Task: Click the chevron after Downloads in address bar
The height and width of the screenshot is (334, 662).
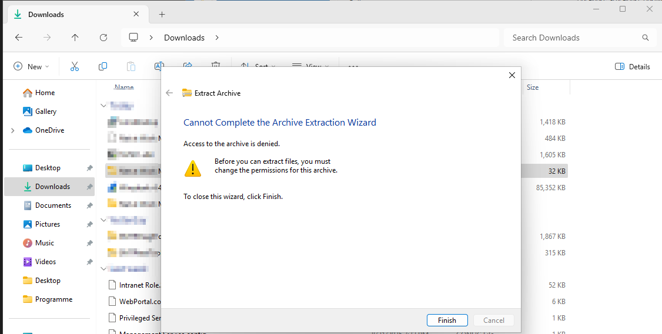Action: coord(217,38)
